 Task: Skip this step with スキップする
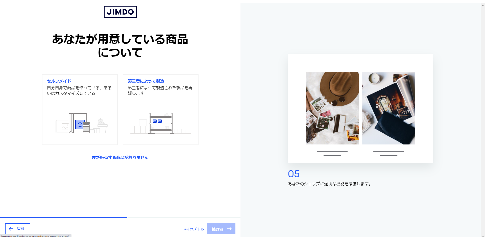tap(193, 229)
